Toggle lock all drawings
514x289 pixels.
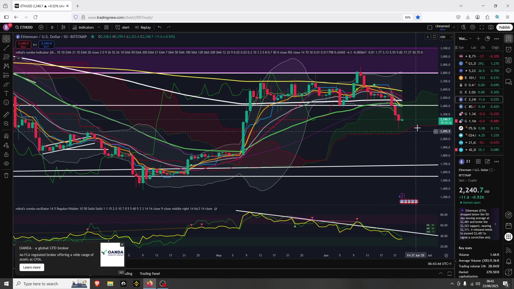pyautogui.click(x=6, y=155)
